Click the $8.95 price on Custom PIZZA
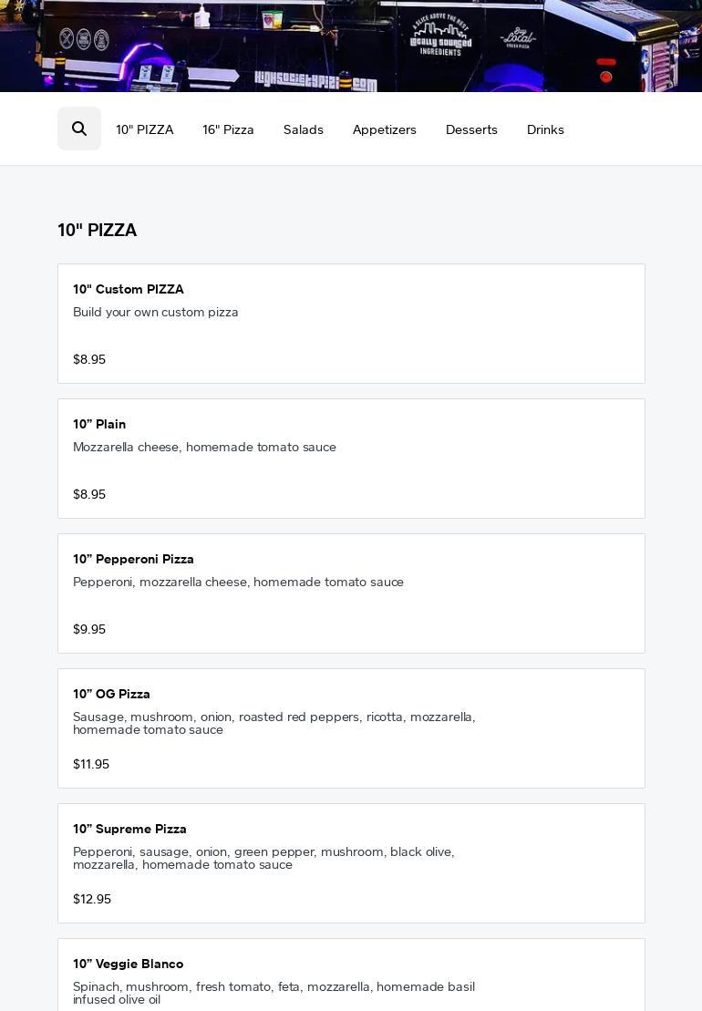The width and height of the screenshot is (702, 1011). (x=89, y=360)
